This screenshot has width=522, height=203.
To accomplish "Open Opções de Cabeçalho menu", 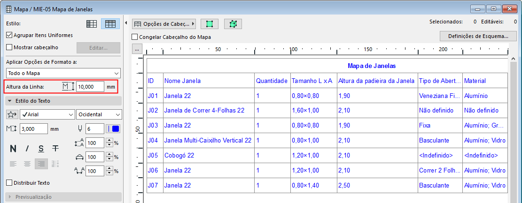I will tap(164, 24).
